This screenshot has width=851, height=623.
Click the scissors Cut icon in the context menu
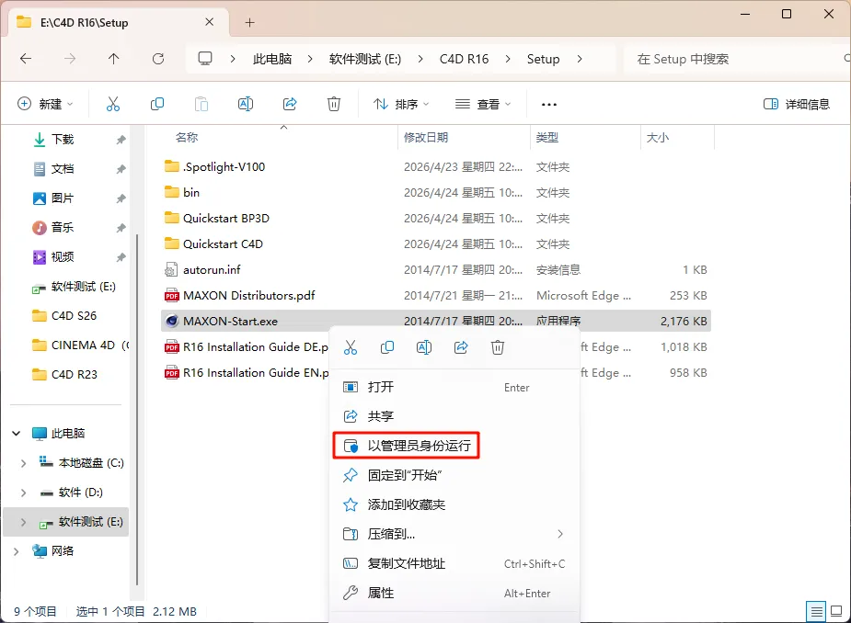351,347
